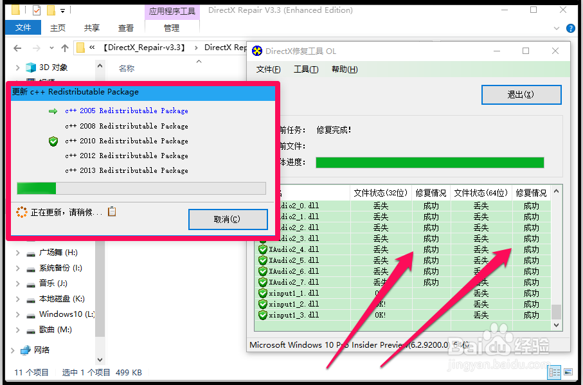This screenshot has height=385, width=583.
Task: Select the XAudio2_4.dll row shield icon
Action: (x=263, y=249)
